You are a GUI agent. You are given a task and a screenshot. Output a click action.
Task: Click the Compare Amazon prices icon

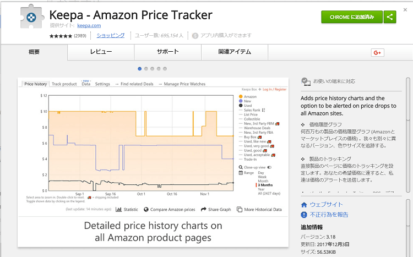click(146, 209)
